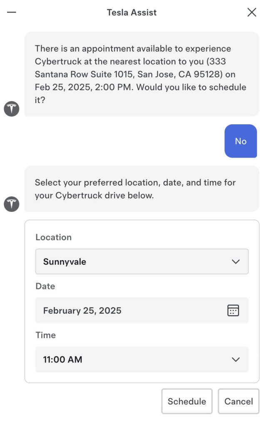Screen dimensions: 266x427
Task: Expand the Time chevron arrow
Action: click(x=236, y=359)
